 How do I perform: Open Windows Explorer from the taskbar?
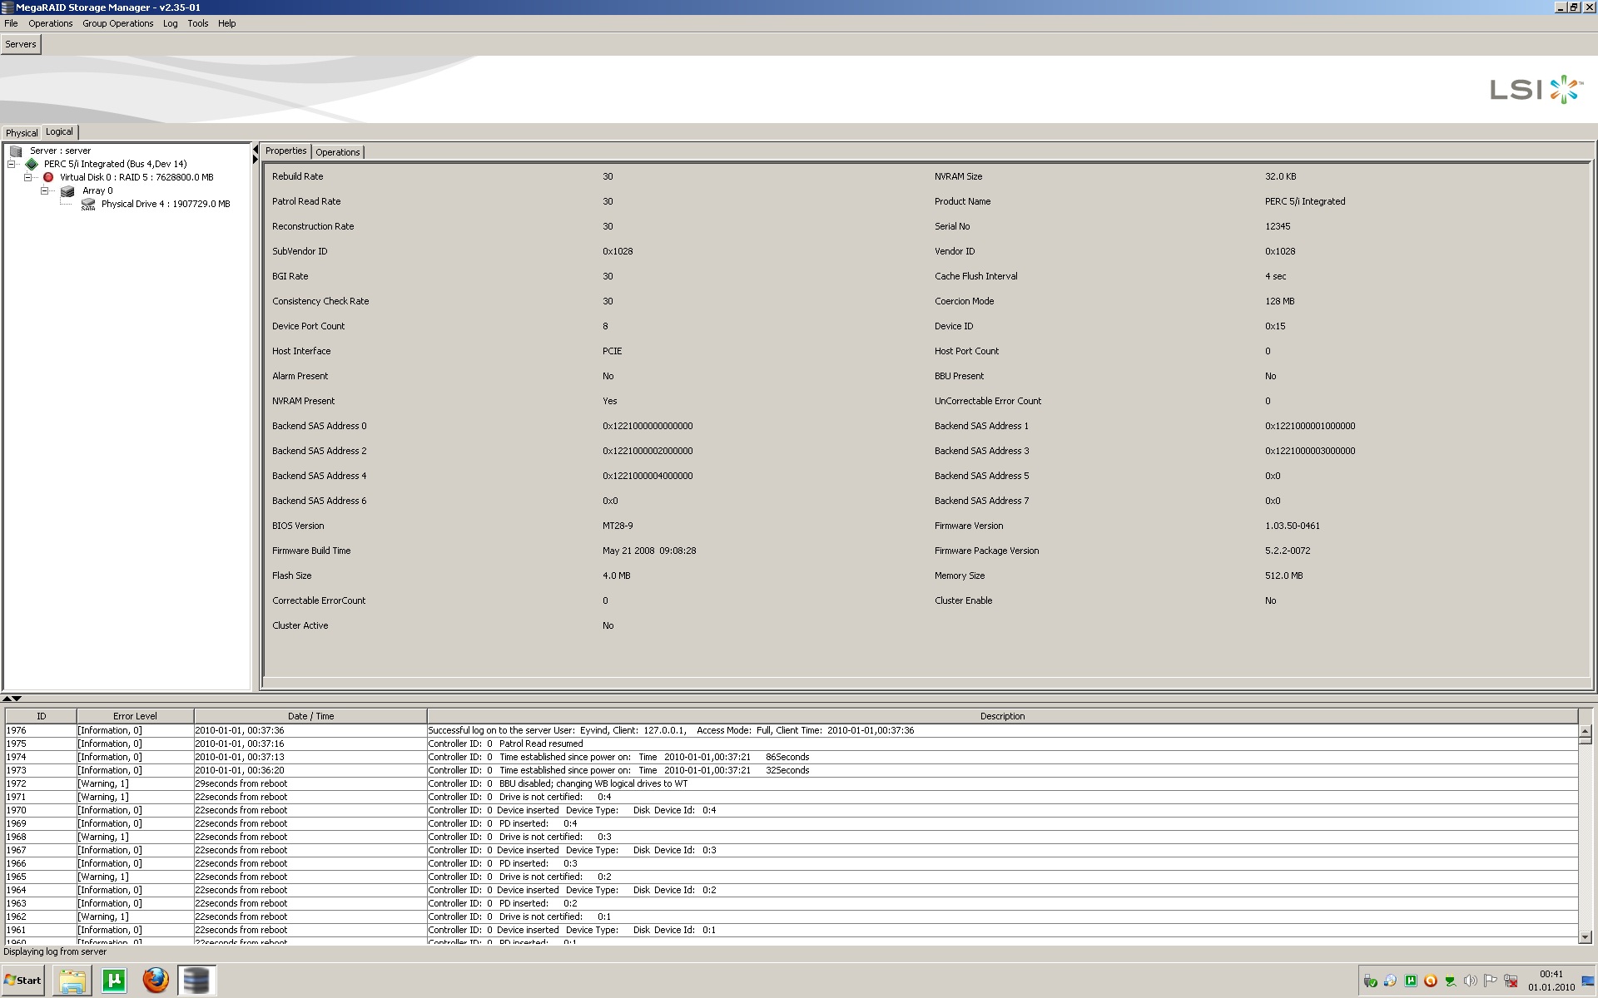(72, 981)
